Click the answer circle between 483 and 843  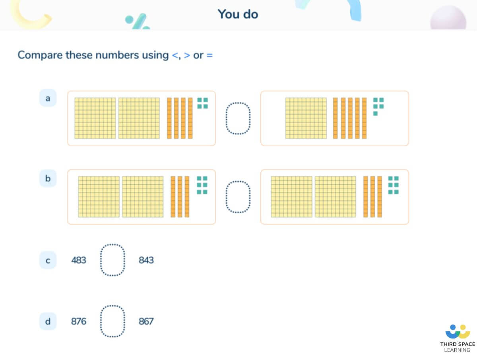(112, 260)
